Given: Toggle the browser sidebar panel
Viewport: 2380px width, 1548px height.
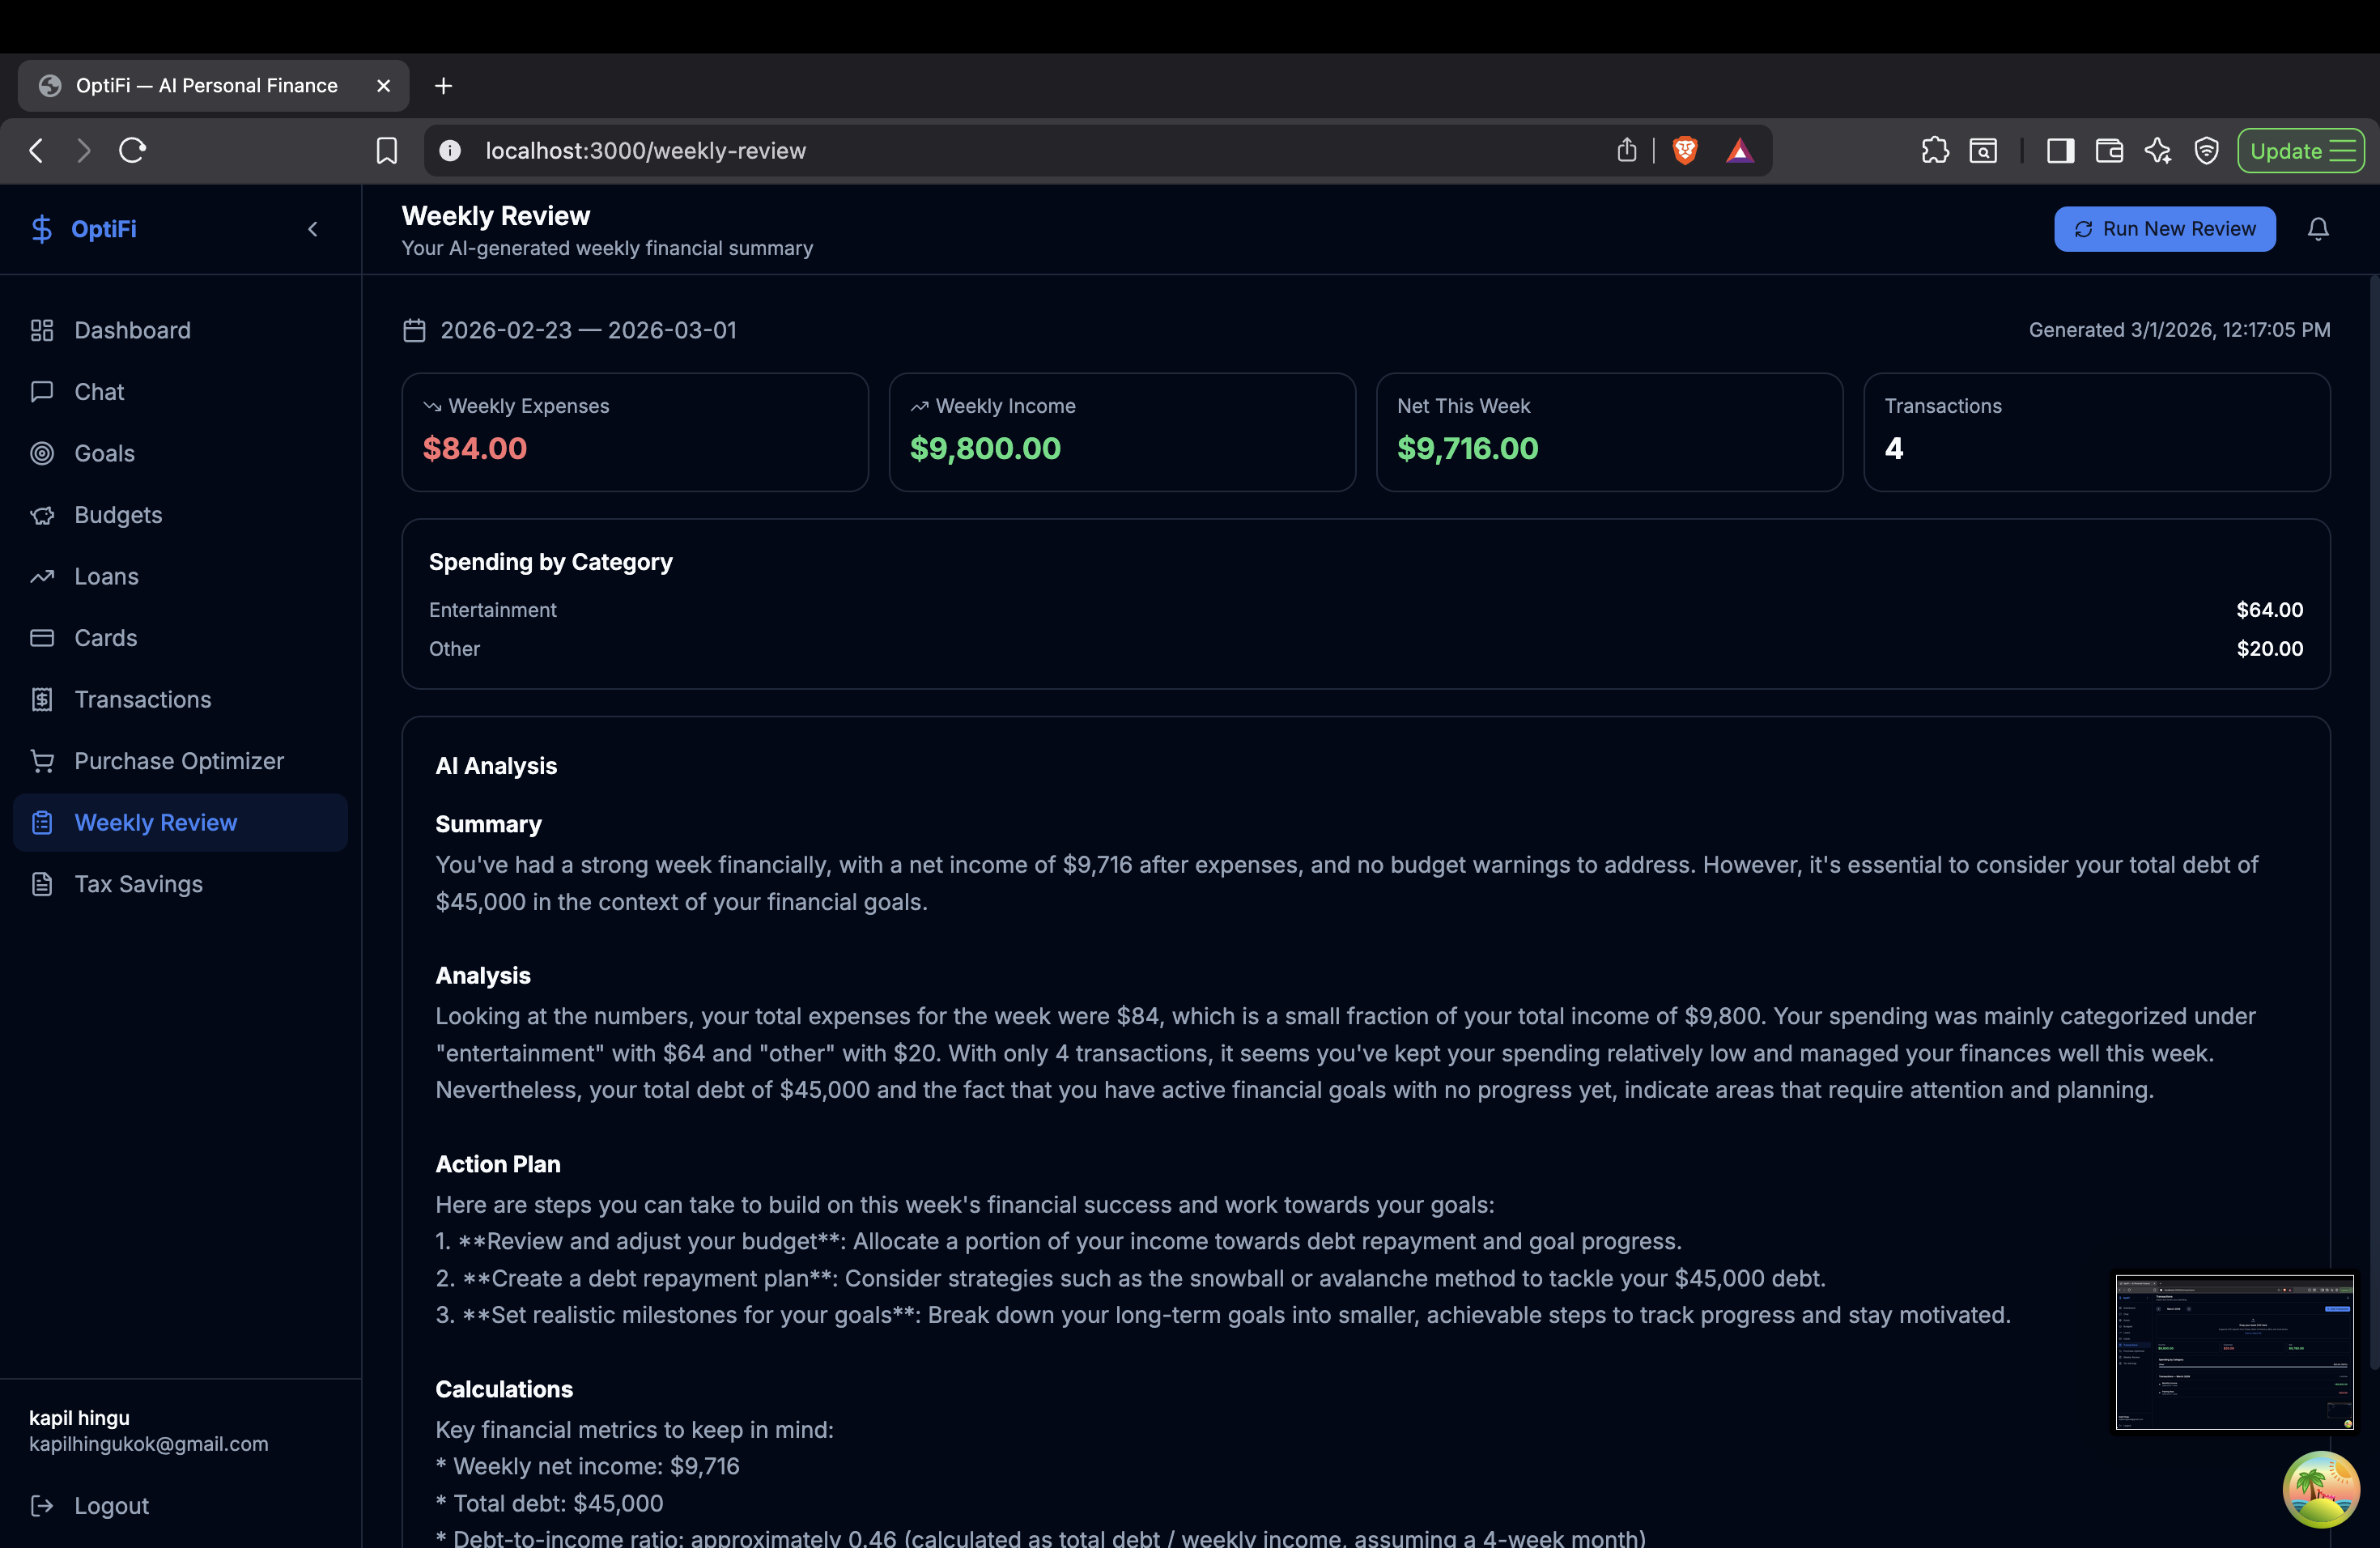Looking at the screenshot, I should coord(2060,151).
